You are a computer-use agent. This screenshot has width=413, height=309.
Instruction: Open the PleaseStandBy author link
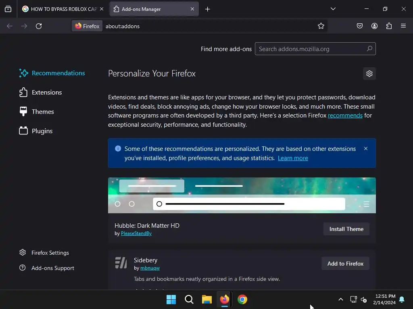136,233
